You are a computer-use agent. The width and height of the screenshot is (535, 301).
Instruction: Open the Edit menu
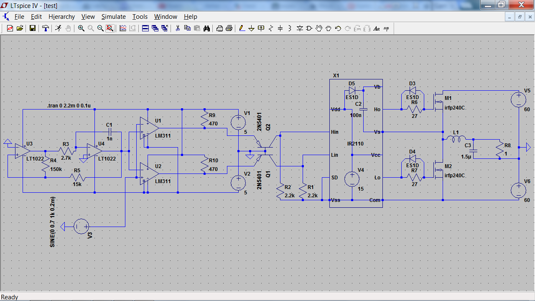36,17
